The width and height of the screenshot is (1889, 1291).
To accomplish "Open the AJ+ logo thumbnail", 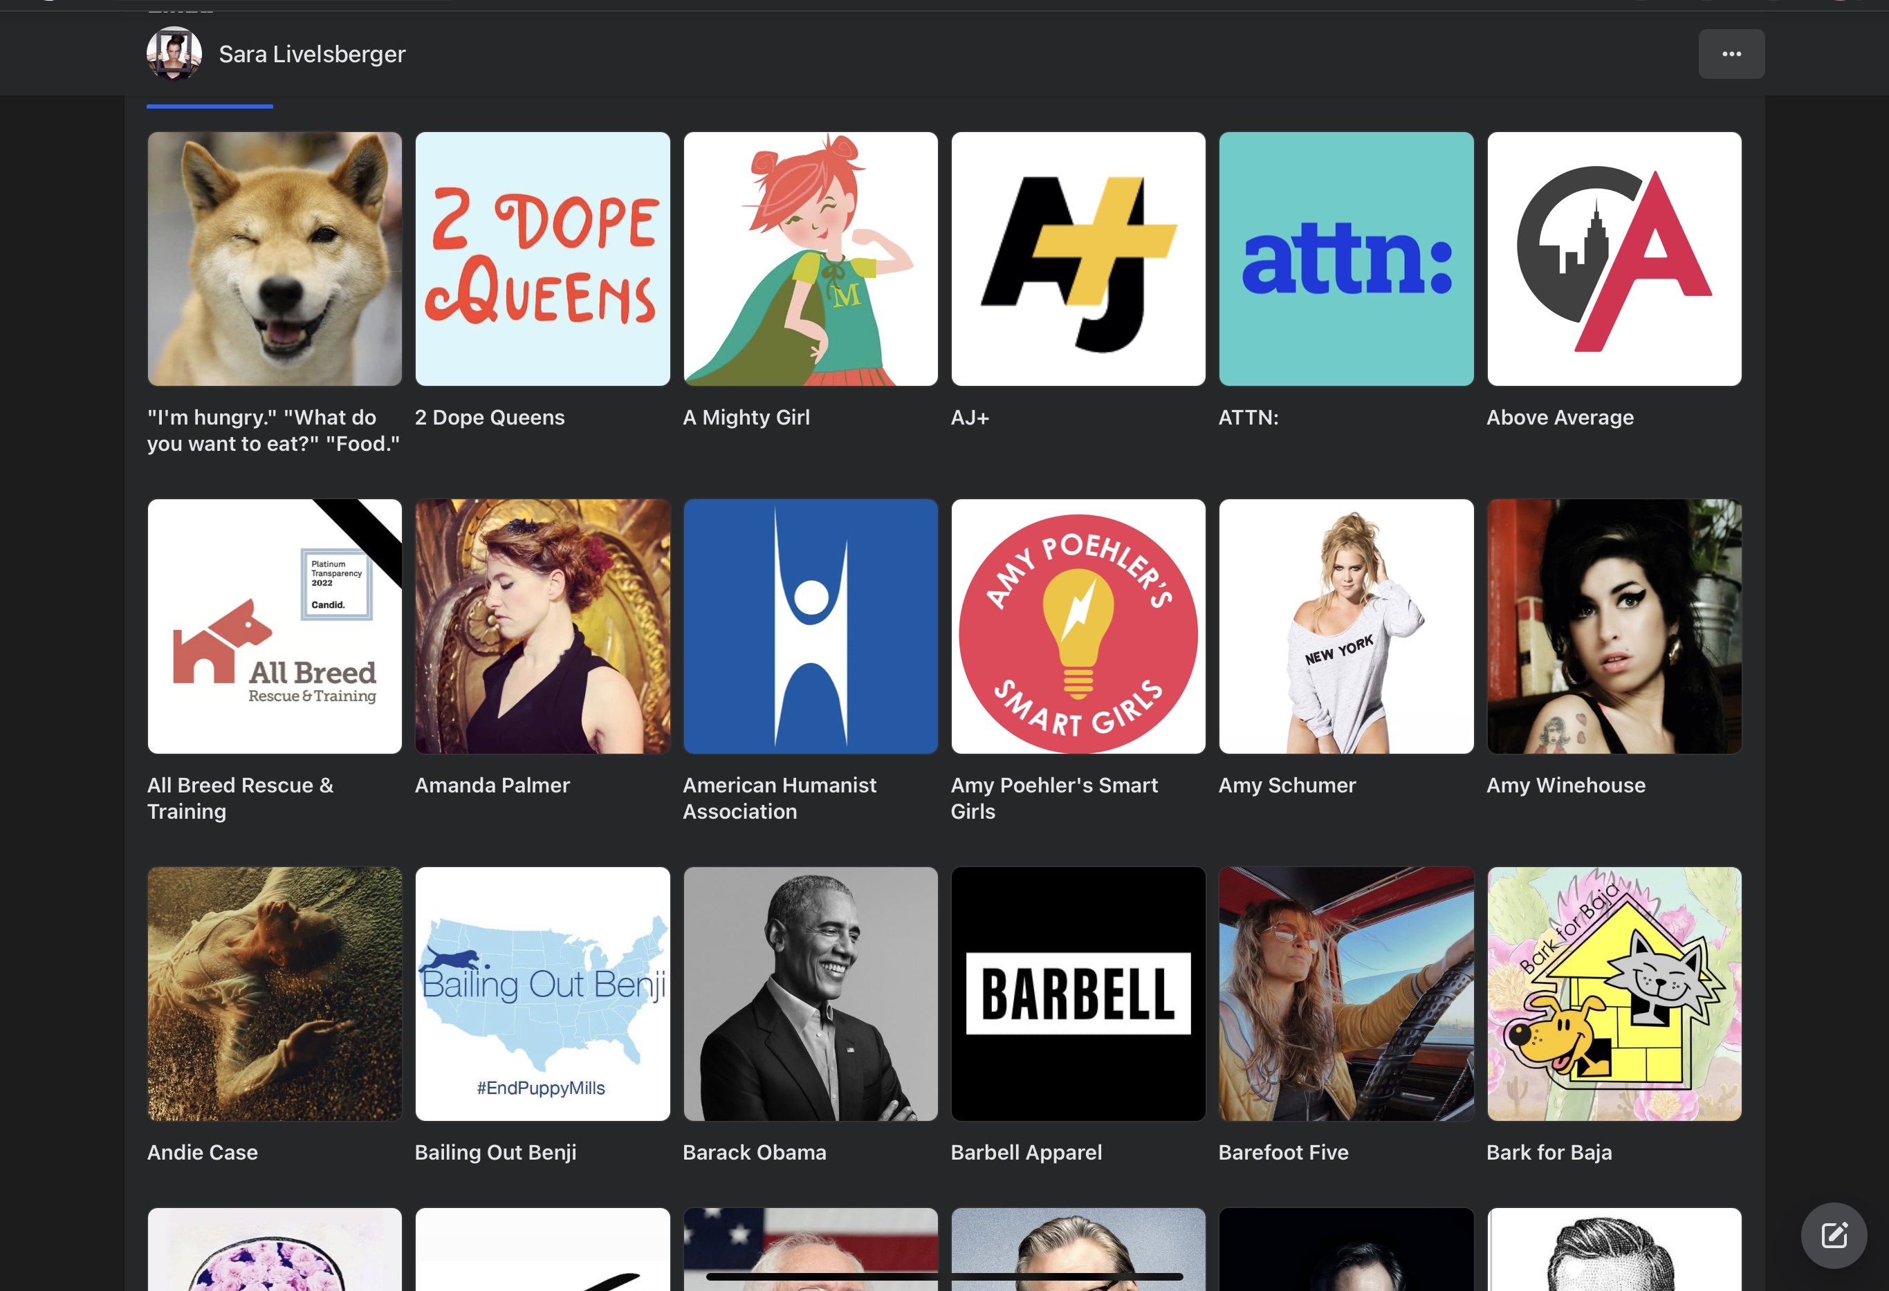I will click(1078, 259).
